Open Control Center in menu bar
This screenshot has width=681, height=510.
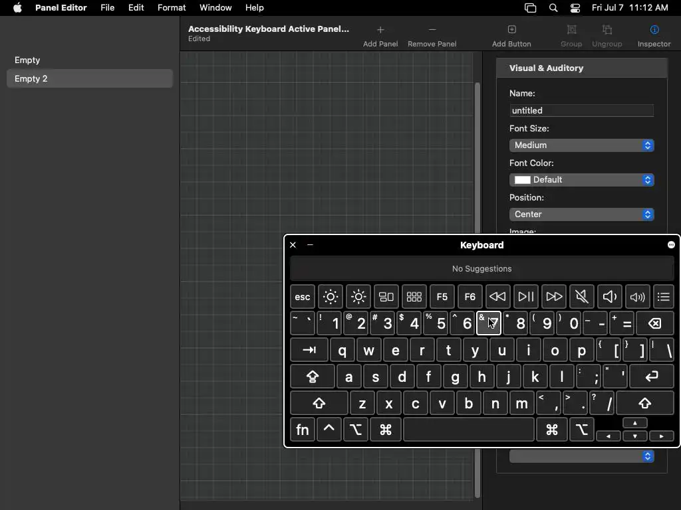click(x=575, y=8)
